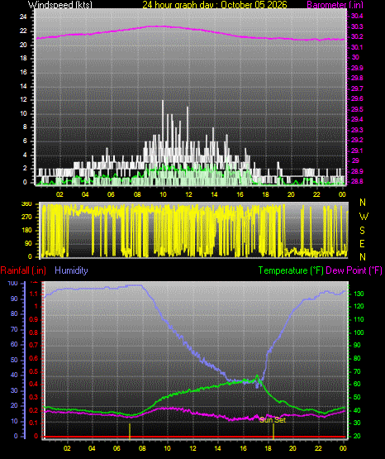Click "360" on the wind direction axis
This screenshot has height=459, width=385.
click(27, 204)
